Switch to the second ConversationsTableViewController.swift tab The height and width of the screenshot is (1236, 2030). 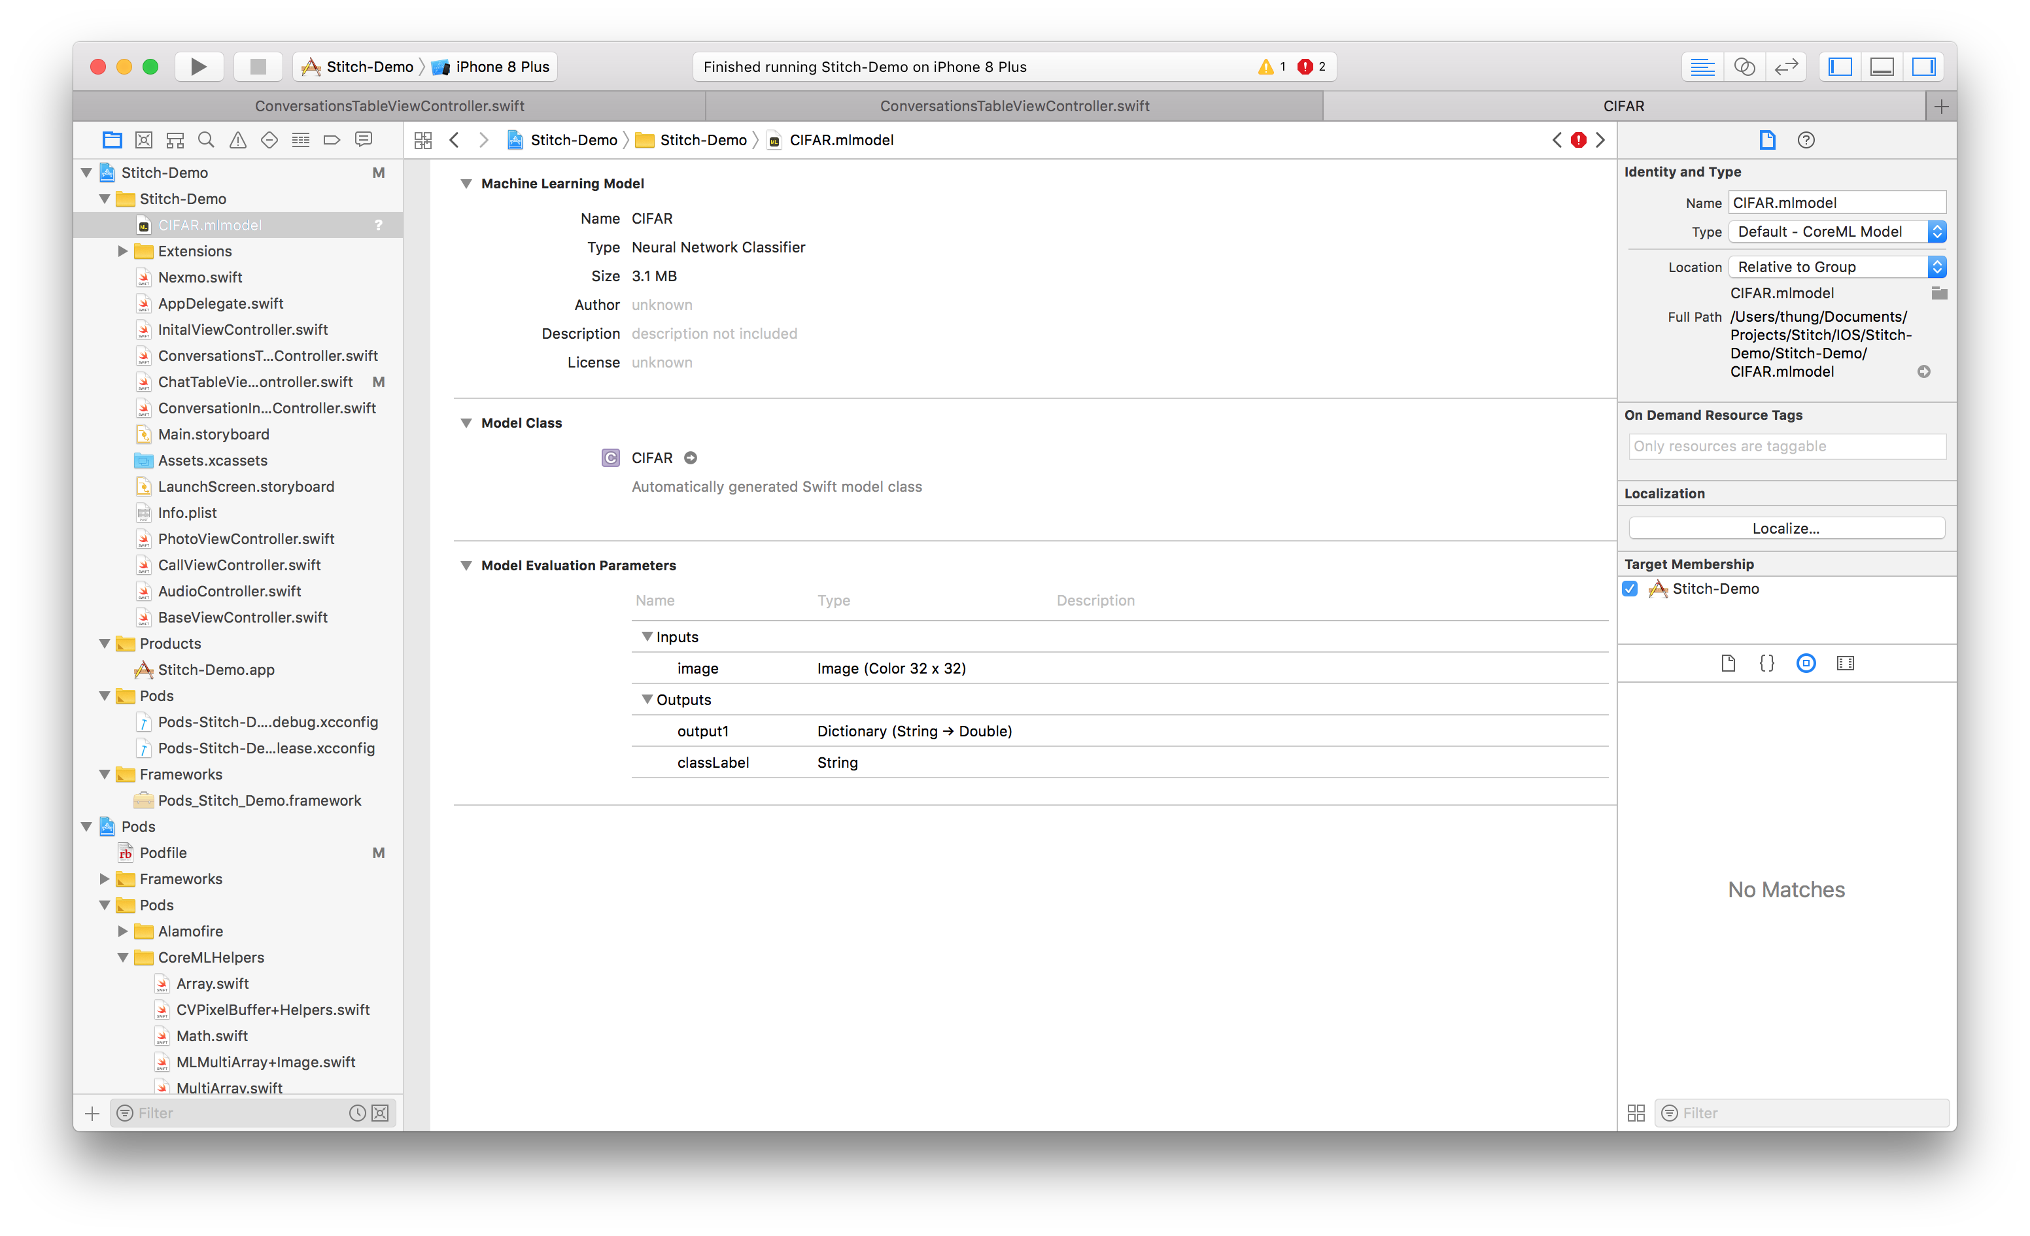[1014, 105]
